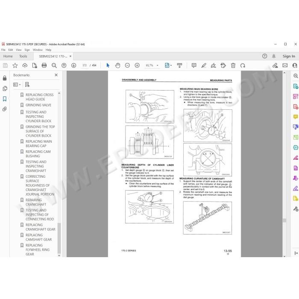The image size is (299, 299).
Task: Open the Find text magnifier icon
Action: [54, 66]
